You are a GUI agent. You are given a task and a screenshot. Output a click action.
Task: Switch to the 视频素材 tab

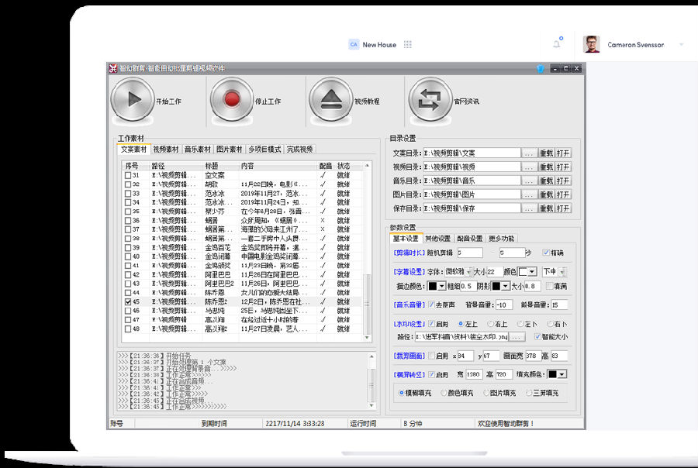pyautogui.click(x=166, y=150)
